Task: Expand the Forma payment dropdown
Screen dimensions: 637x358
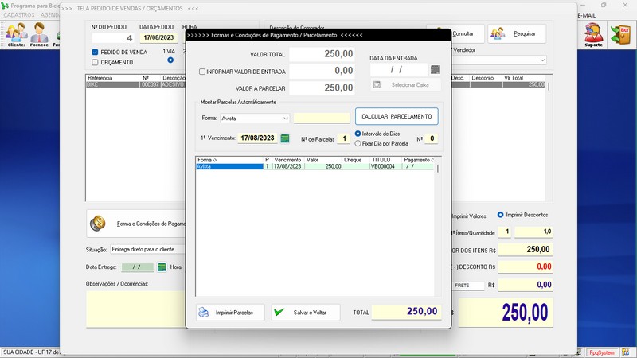Action: click(285, 118)
